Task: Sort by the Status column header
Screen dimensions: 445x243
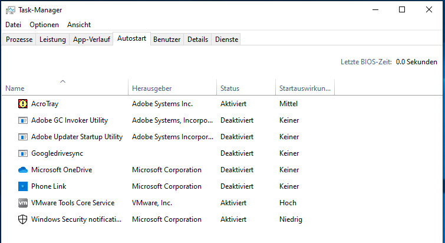Action: [230, 88]
